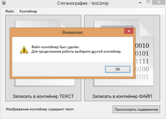
Task: Click the Просмотреть содержимое button
Action: click(x=136, y=109)
